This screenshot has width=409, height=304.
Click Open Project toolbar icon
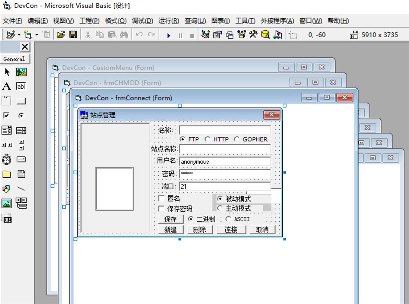click(x=61, y=34)
